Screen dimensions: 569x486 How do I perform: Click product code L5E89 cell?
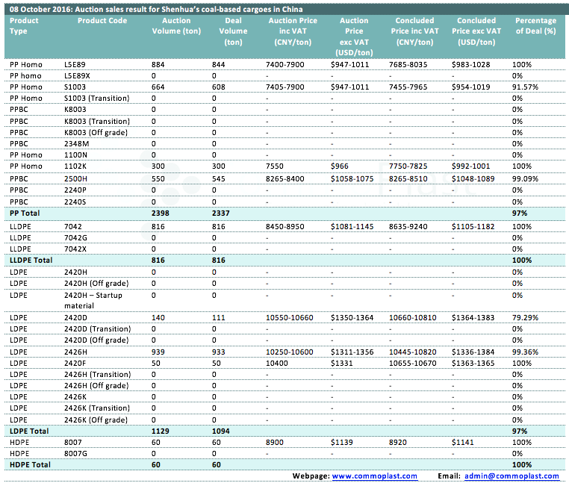tap(75, 65)
